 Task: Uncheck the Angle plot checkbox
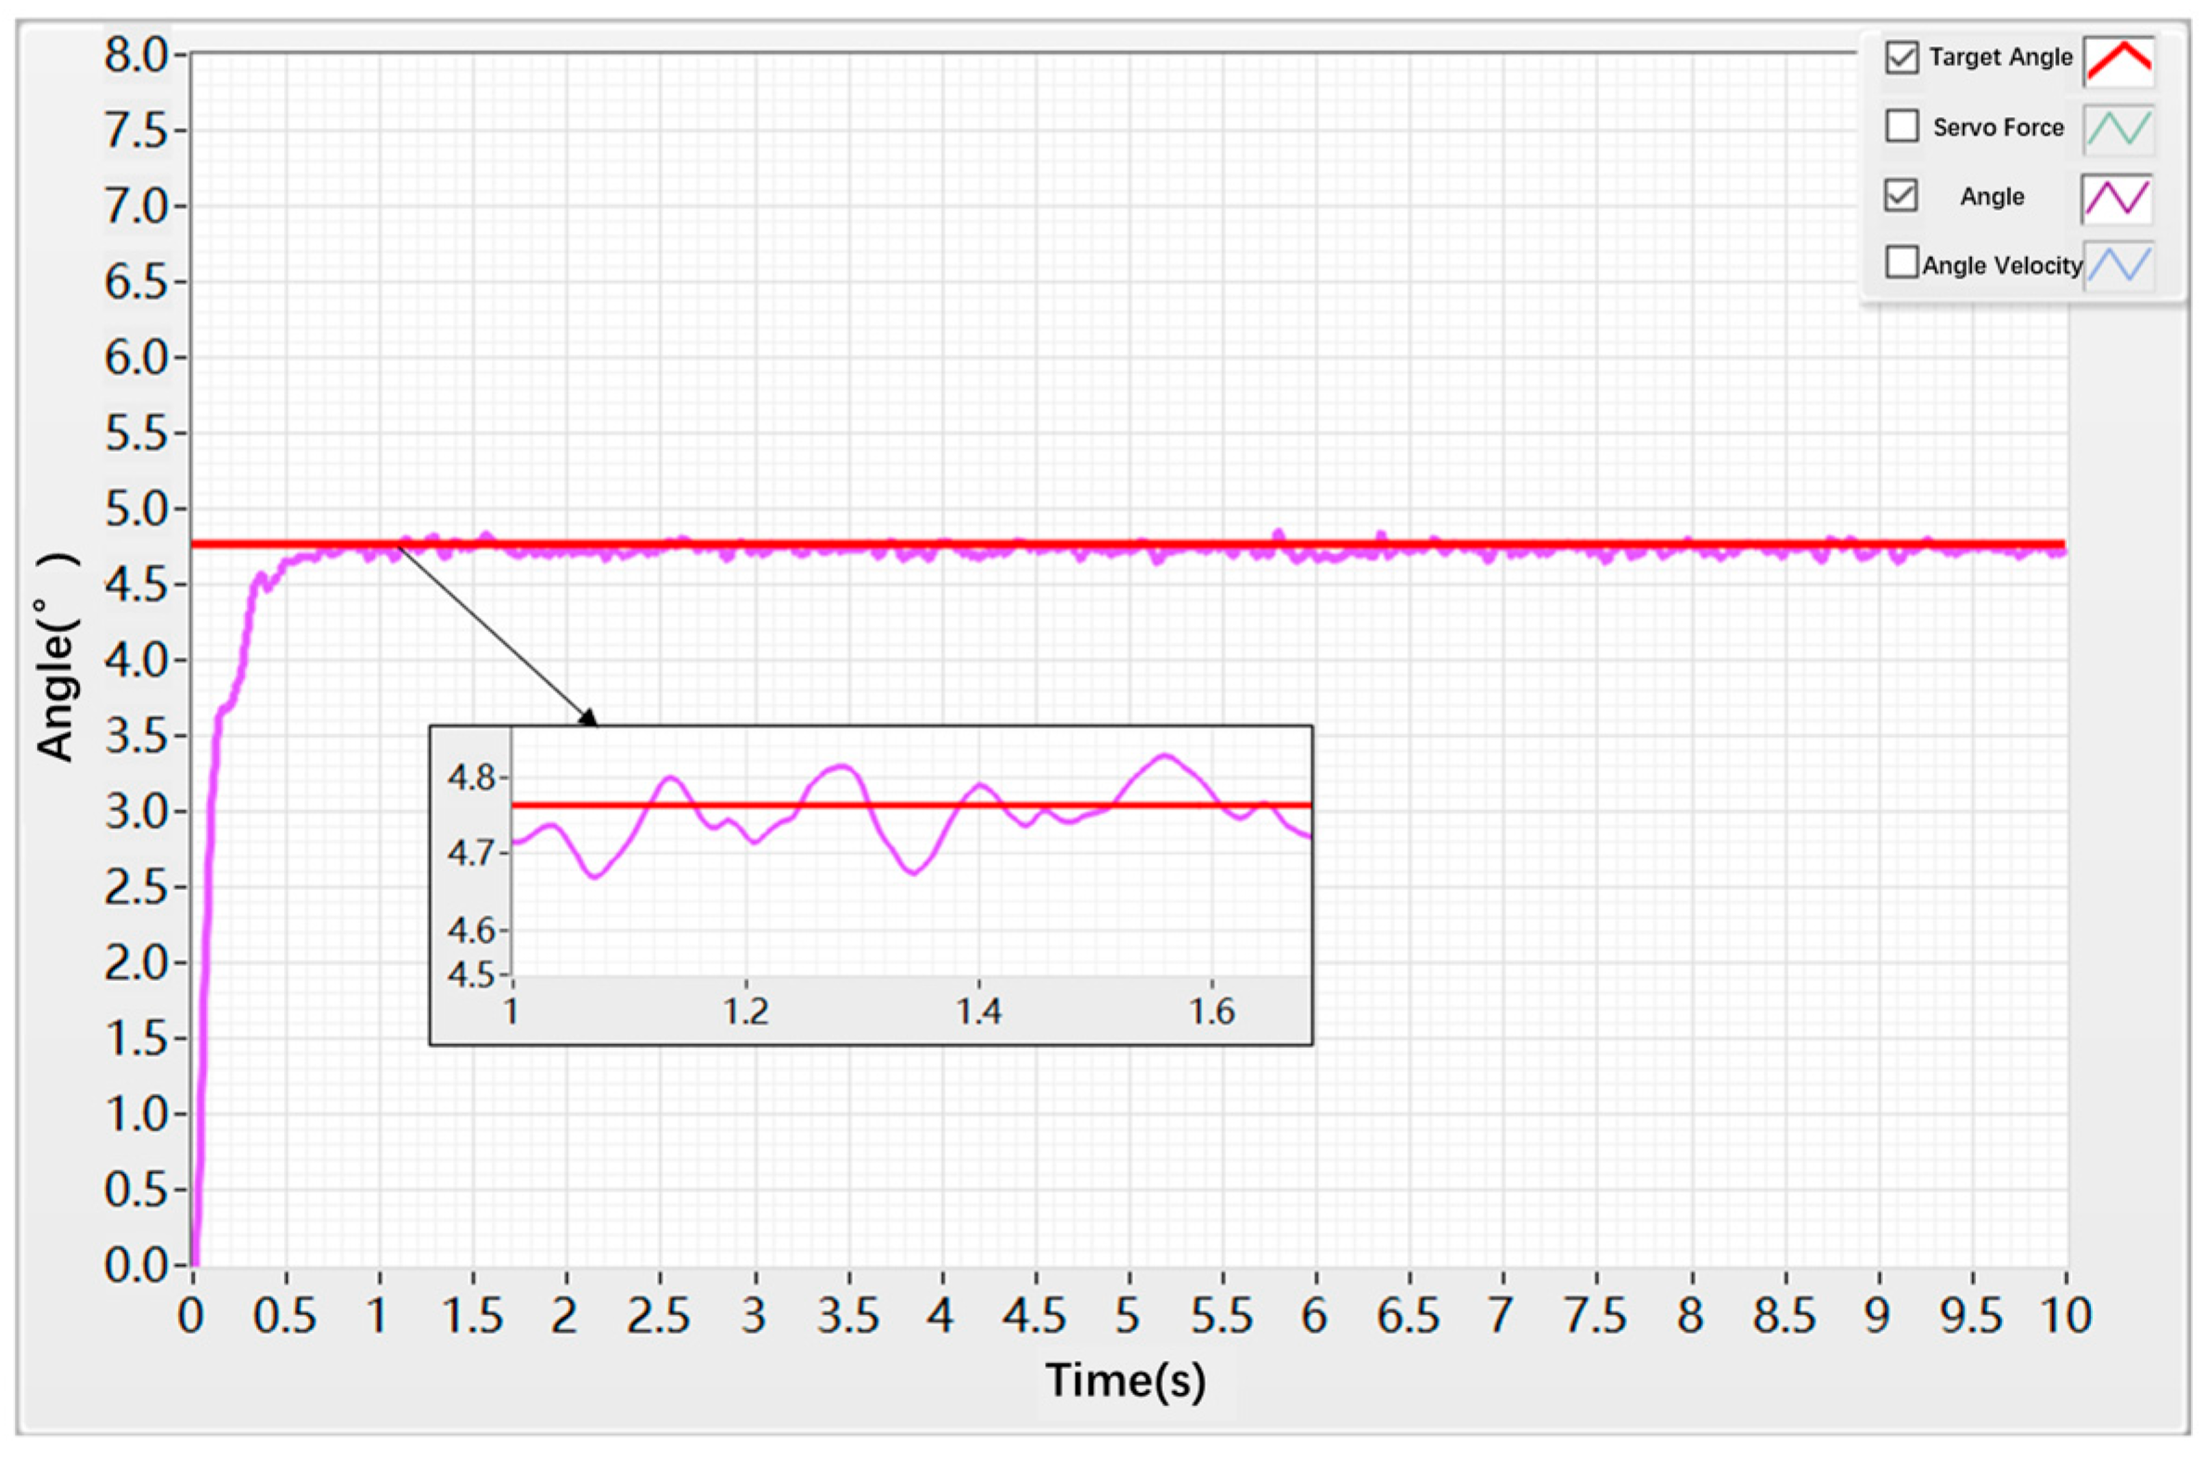(x=1902, y=196)
